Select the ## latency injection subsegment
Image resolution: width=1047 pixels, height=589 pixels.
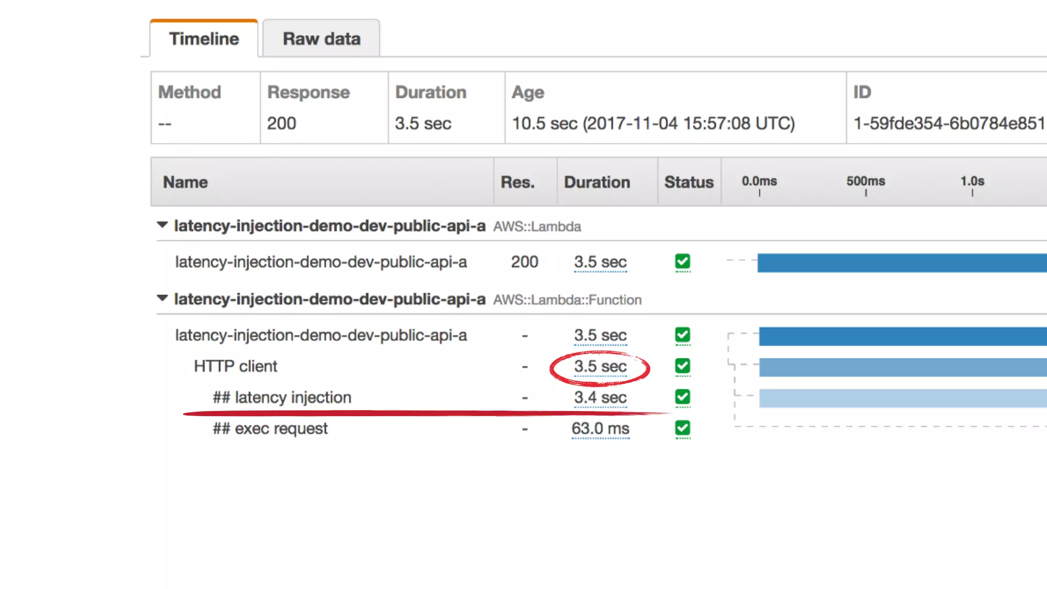pos(282,397)
